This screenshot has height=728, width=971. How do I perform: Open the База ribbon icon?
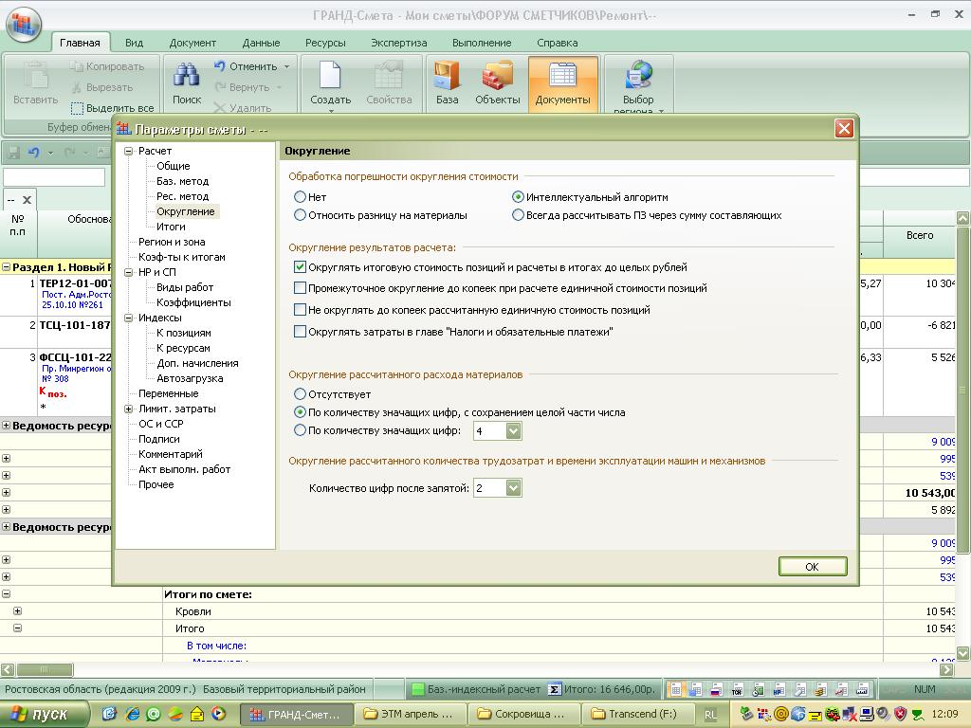(447, 78)
